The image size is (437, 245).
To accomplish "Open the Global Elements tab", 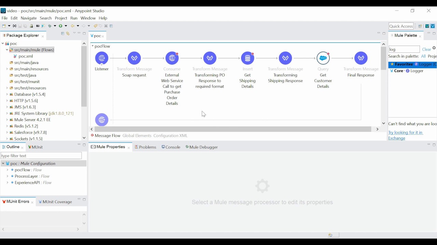I will click(x=137, y=136).
